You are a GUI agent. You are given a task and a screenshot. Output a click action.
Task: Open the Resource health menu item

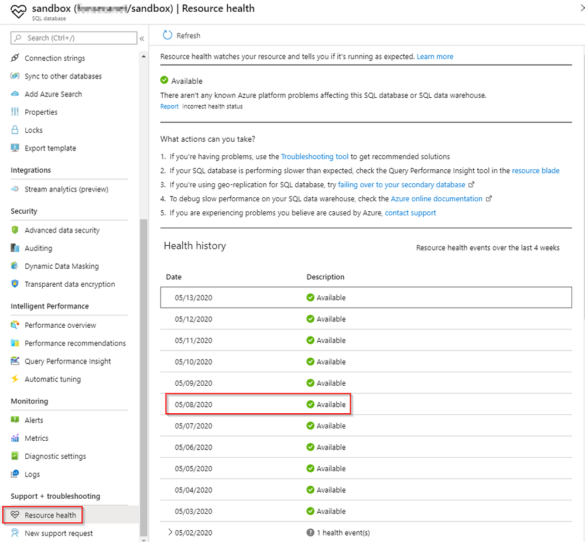tap(50, 515)
